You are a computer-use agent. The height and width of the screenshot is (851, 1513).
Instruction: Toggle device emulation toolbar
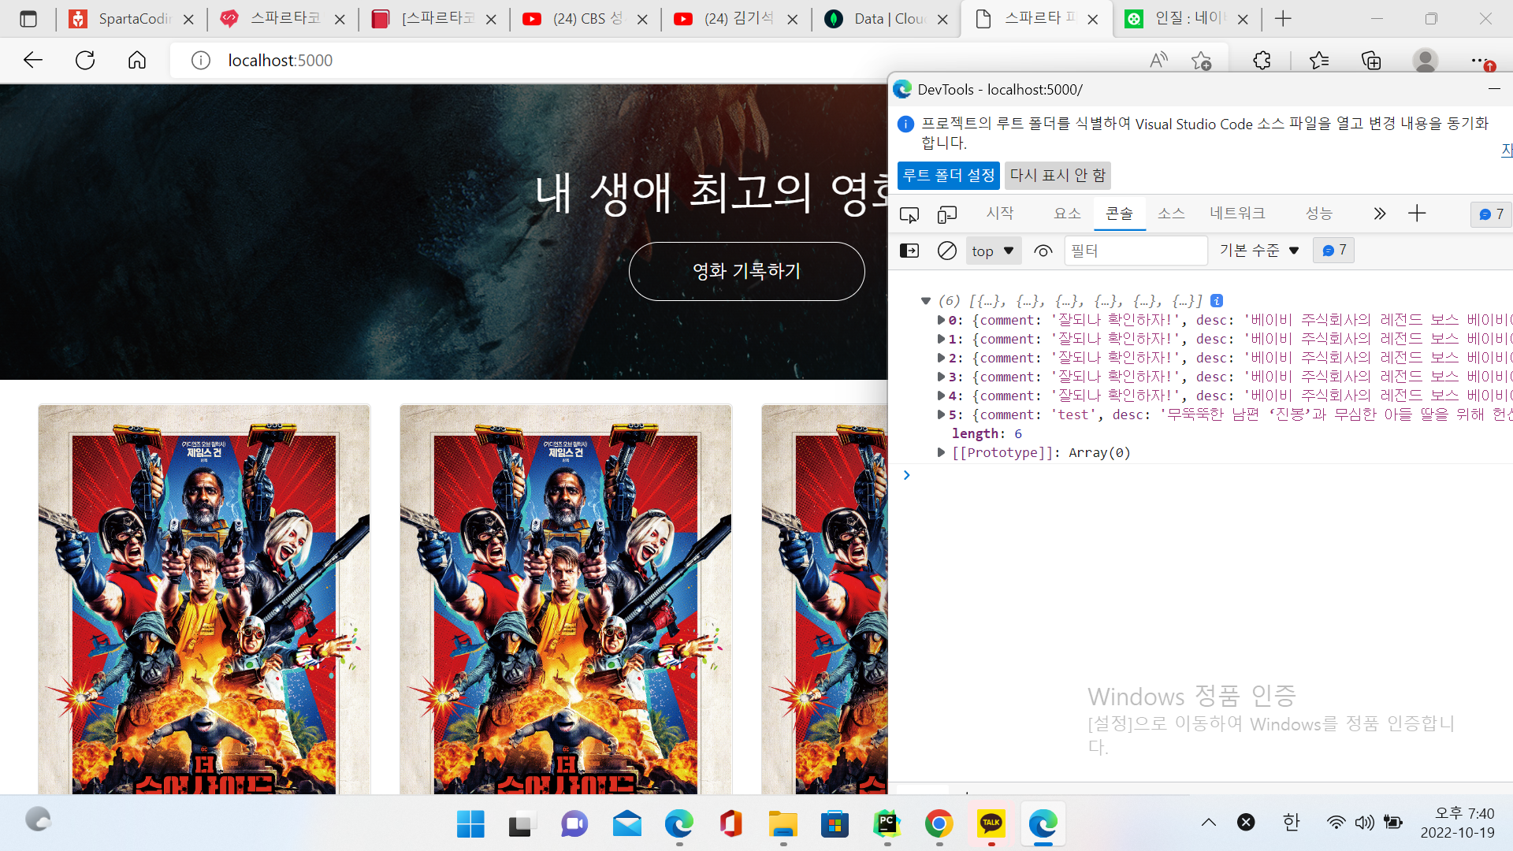coord(947,214)
